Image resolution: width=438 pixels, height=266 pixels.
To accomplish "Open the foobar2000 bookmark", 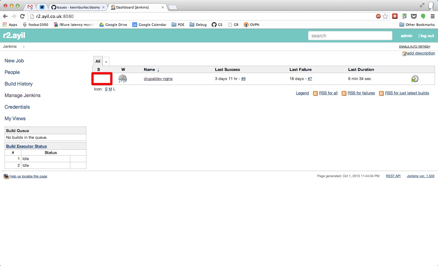I will [x=36, y=25].
